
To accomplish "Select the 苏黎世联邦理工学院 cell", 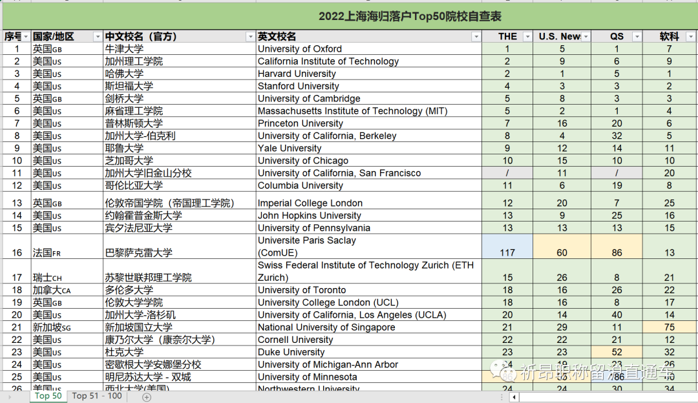I will tap(180, 271).
